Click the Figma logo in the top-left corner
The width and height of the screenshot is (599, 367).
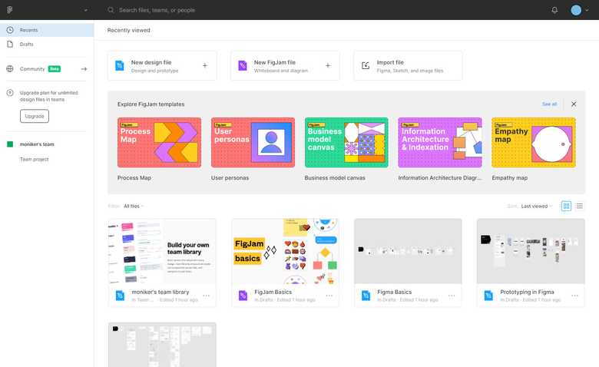pos(10,10)
